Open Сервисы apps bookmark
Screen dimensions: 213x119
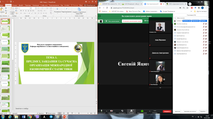click(x=103, y=11)
